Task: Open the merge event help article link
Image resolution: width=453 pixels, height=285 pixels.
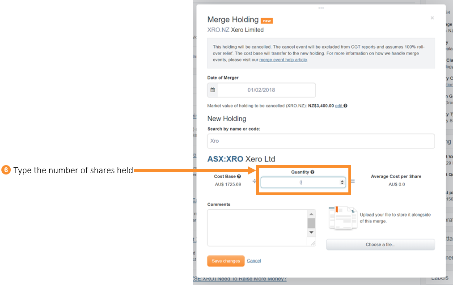Action: 283,60
